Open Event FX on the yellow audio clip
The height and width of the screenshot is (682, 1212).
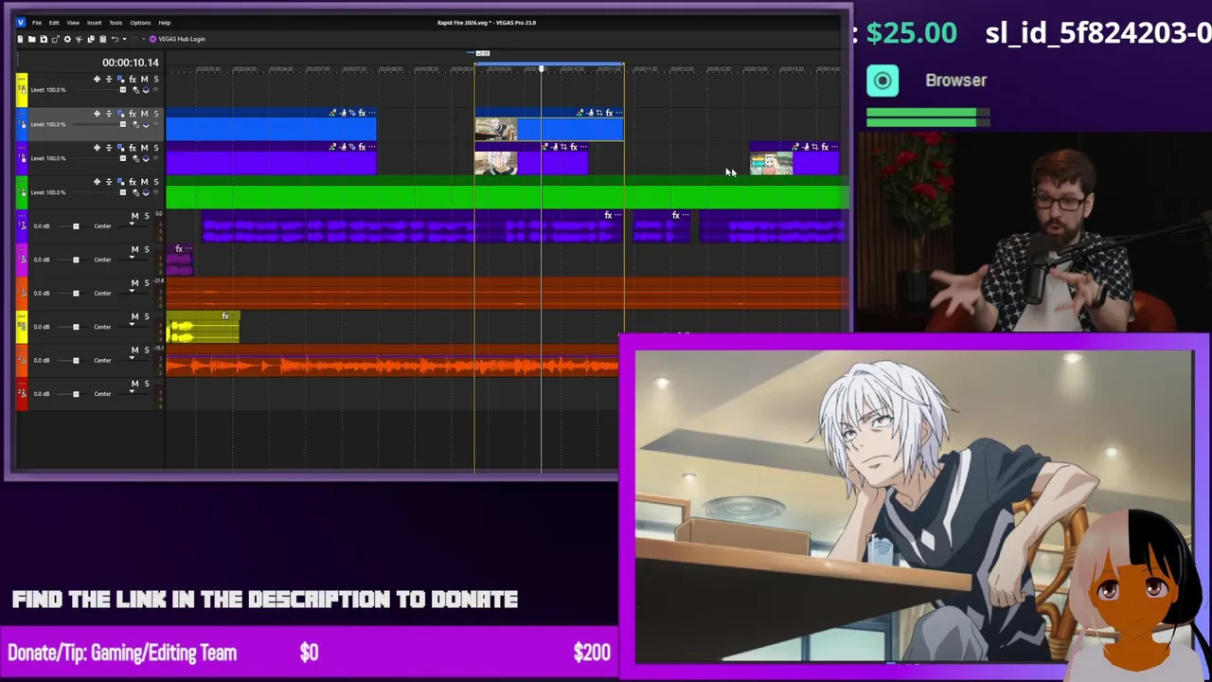[225, 315]
